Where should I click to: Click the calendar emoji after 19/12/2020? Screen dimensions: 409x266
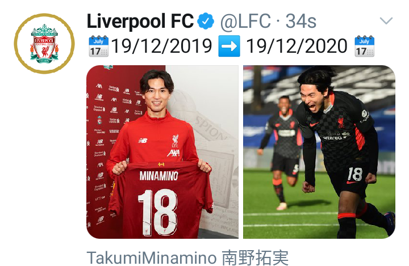(x=364, y=46)
